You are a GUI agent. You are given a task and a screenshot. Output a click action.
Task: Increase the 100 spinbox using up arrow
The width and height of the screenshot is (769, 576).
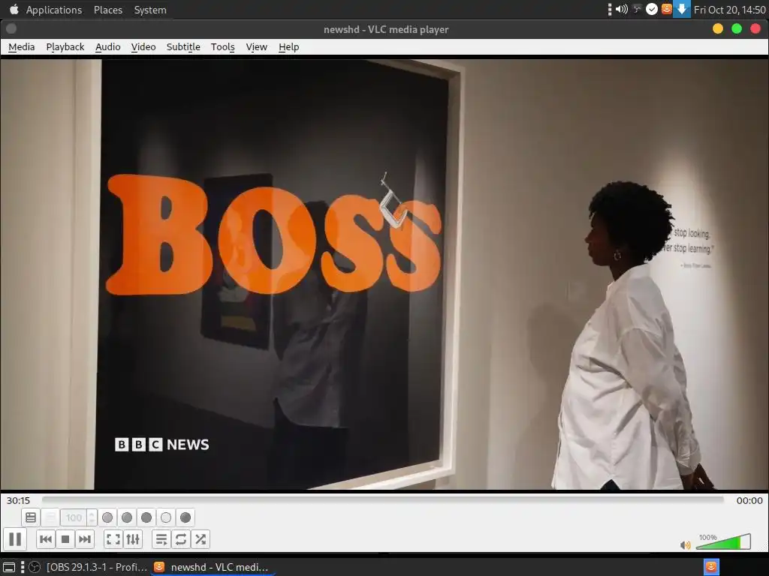click(x=91, y=513)
